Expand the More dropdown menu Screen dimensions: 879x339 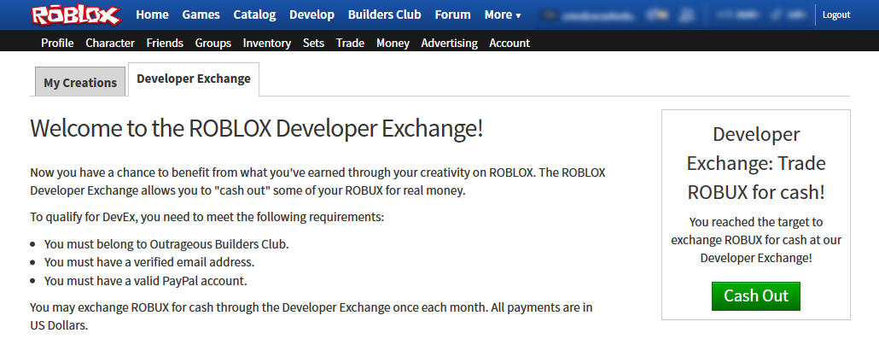point(503,15)
